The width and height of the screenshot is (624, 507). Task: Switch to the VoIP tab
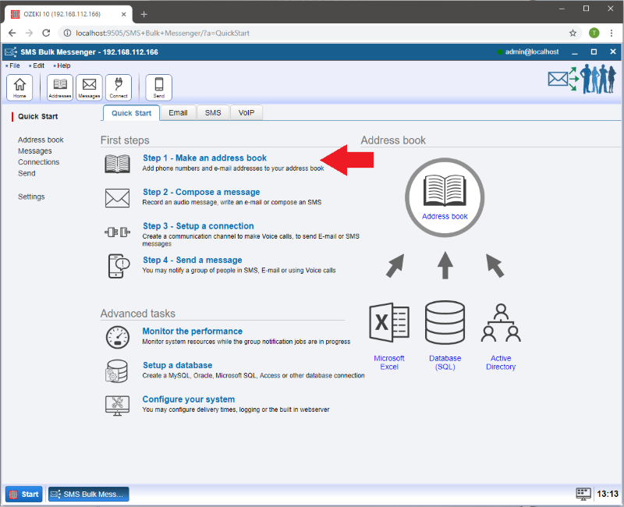click(246, 113)
